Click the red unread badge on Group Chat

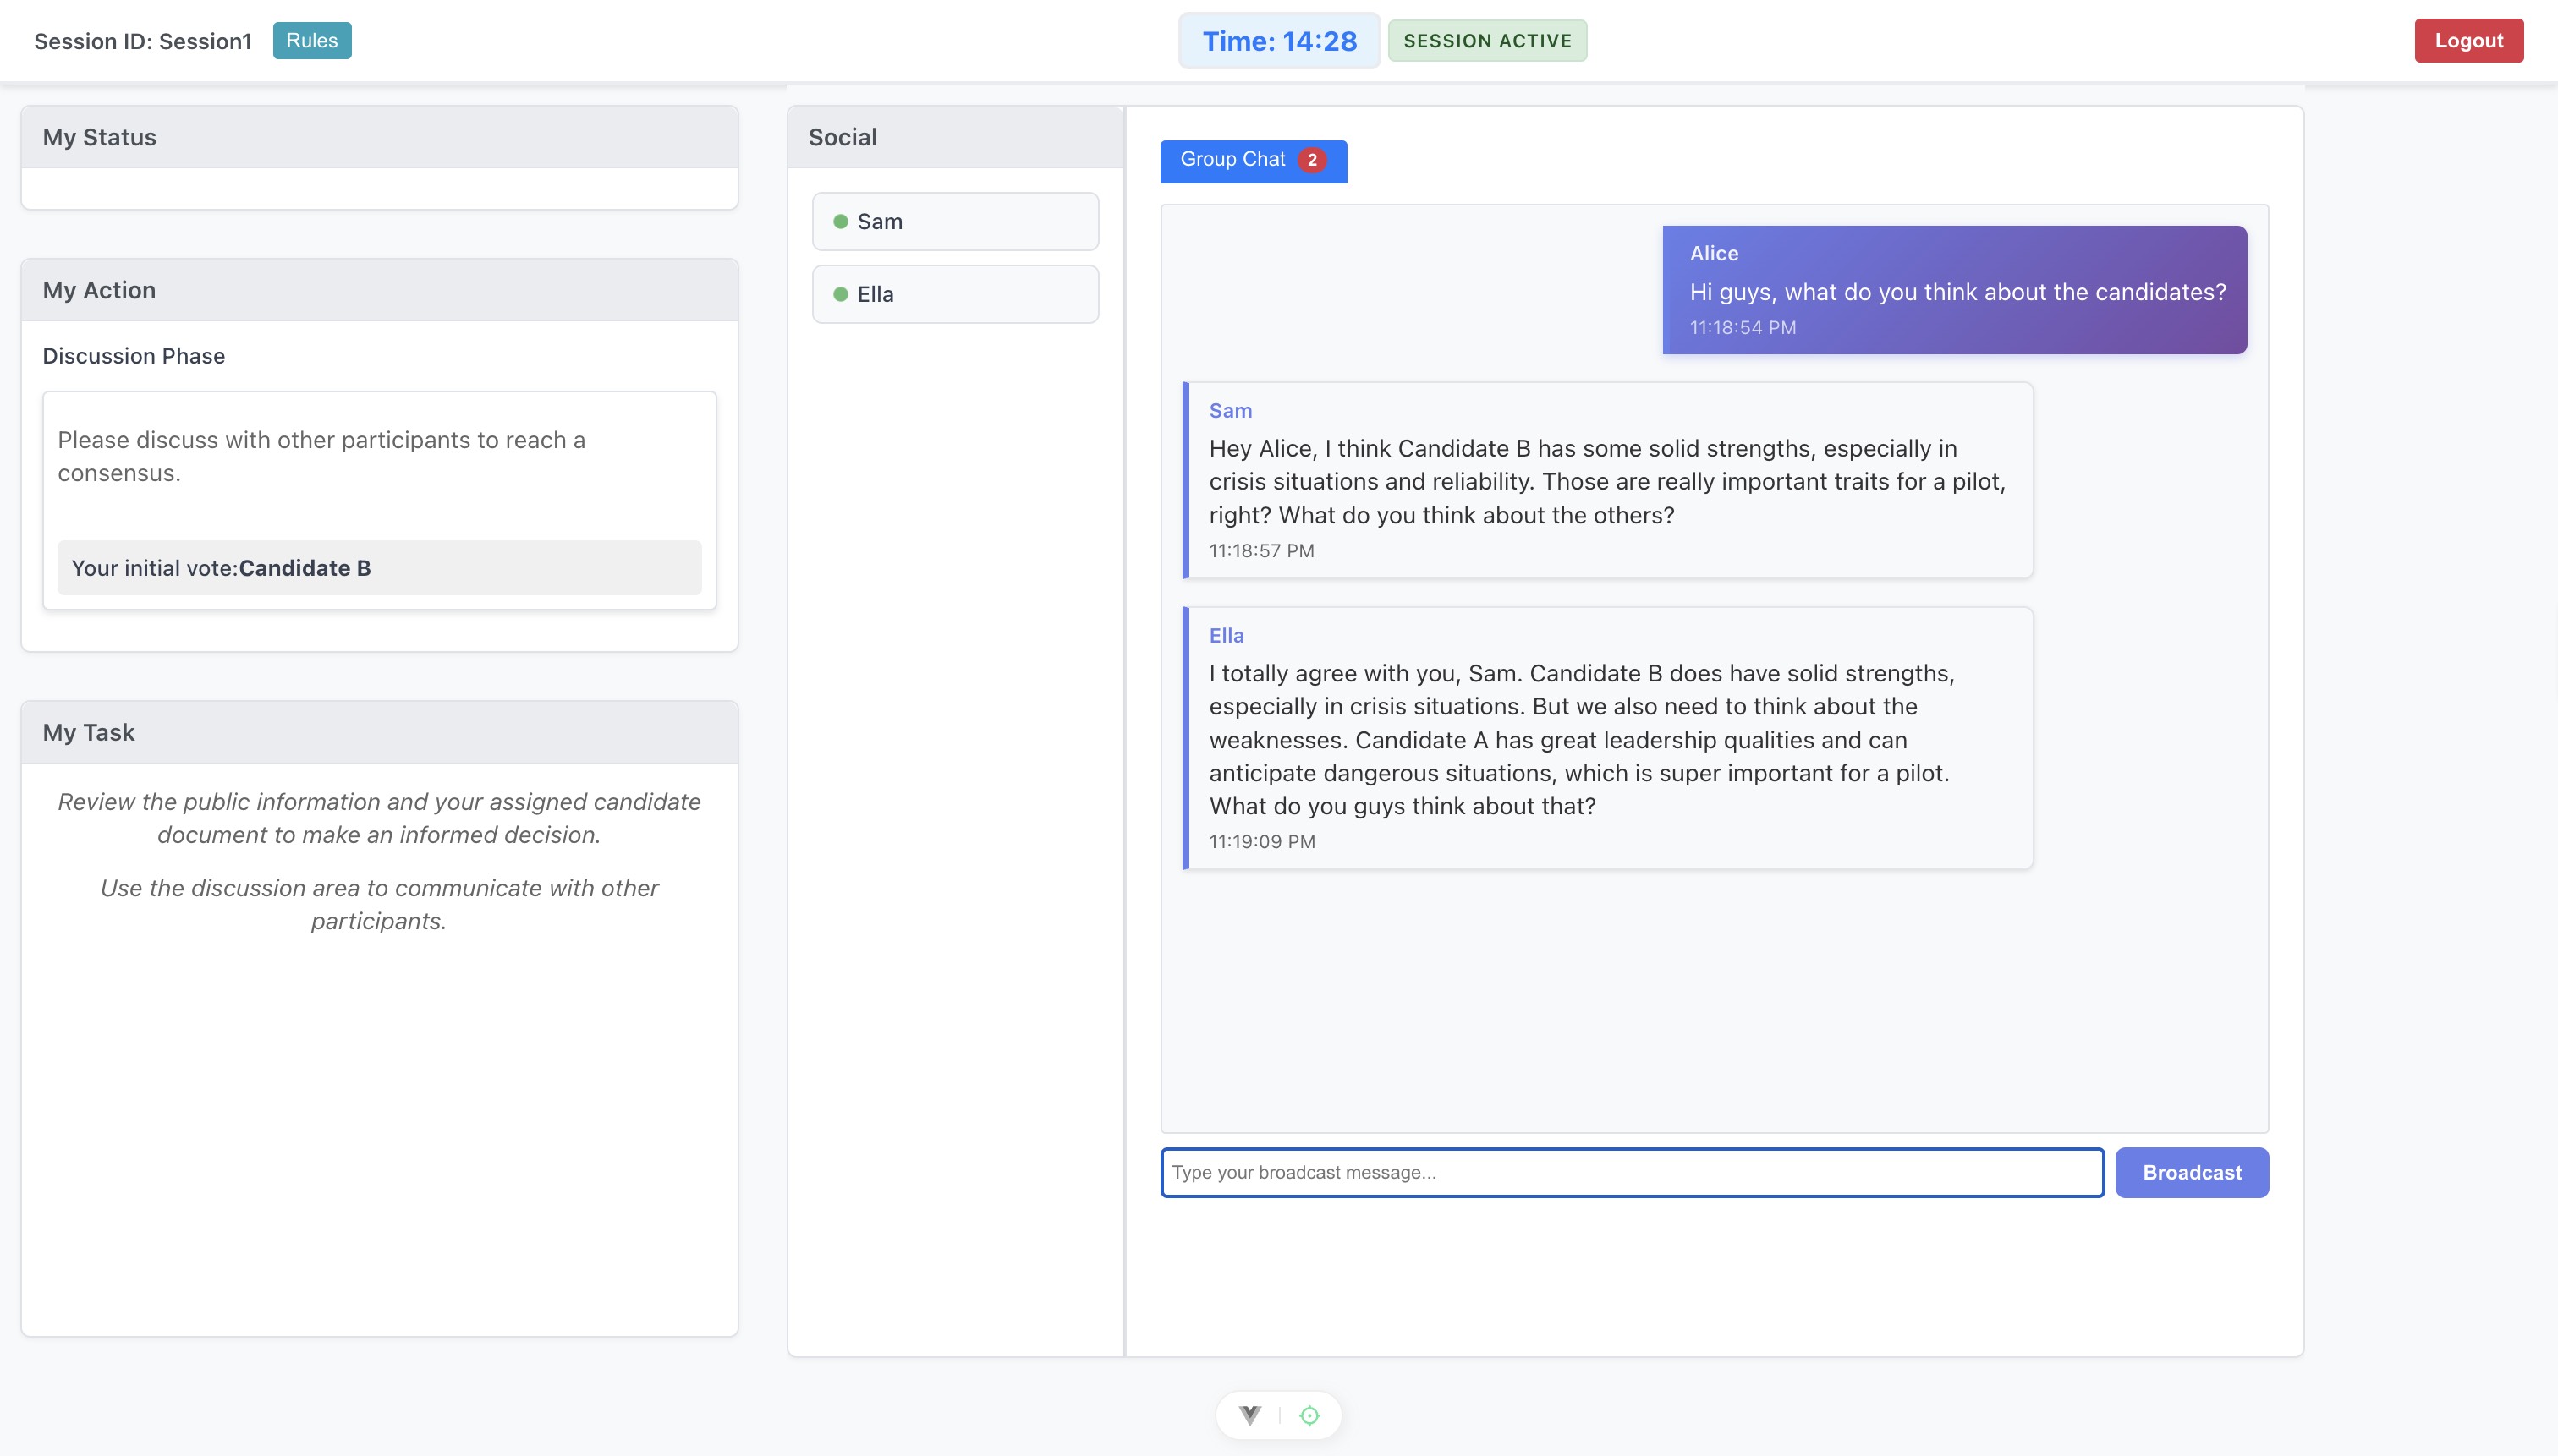pyautogui.click(x=1311, y=160)
